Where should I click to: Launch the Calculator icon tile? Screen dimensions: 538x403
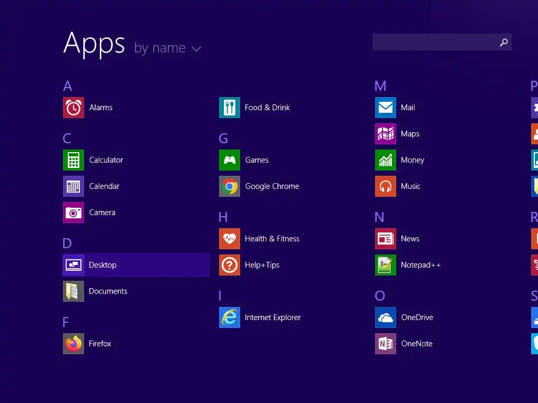74,160
